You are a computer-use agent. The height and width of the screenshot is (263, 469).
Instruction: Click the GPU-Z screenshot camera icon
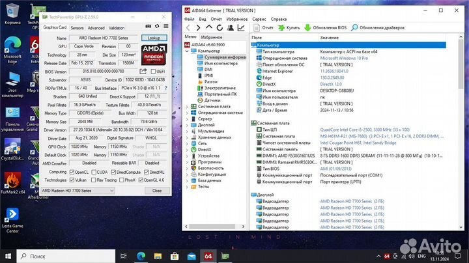tap(148, 26)
